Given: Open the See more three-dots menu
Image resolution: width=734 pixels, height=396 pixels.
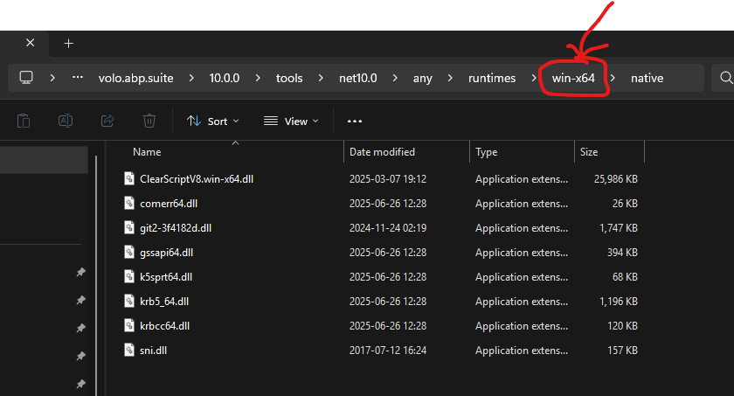Looking at the screenshot, I should click(354, 122).
